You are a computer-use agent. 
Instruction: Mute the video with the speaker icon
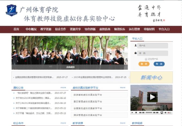[165, 113]
